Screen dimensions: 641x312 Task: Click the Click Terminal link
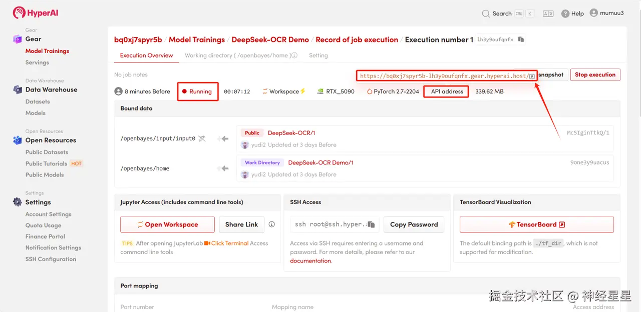(x=230, y=243)
